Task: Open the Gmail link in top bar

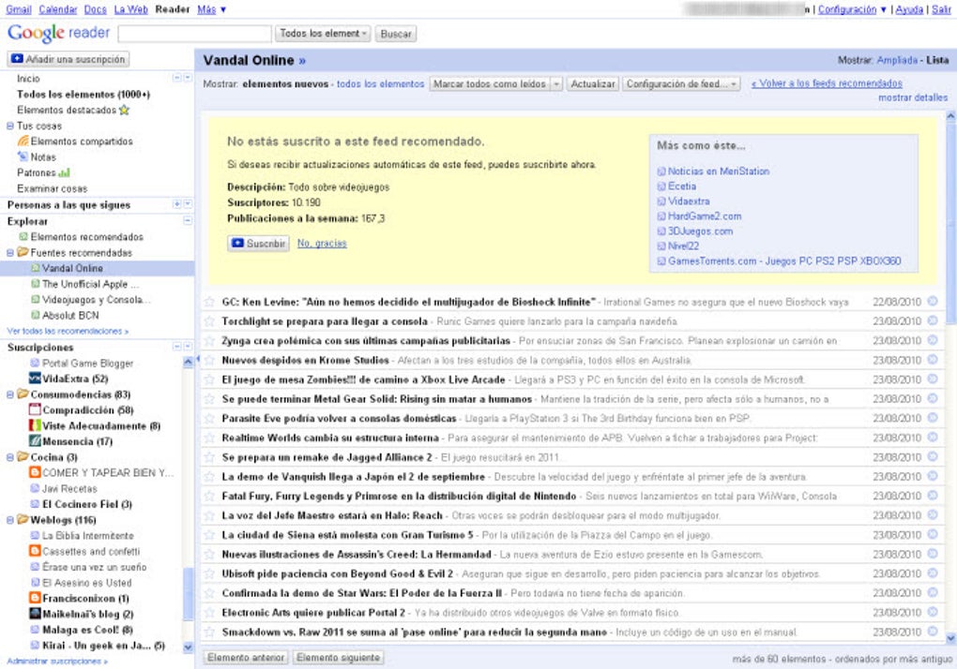Action: point(19,9)
